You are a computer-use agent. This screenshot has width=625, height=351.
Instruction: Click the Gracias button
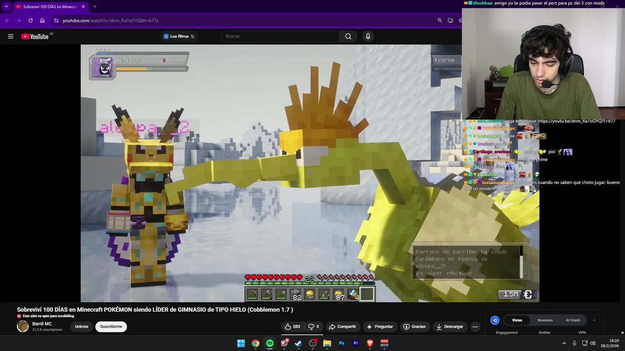(414, 327)
